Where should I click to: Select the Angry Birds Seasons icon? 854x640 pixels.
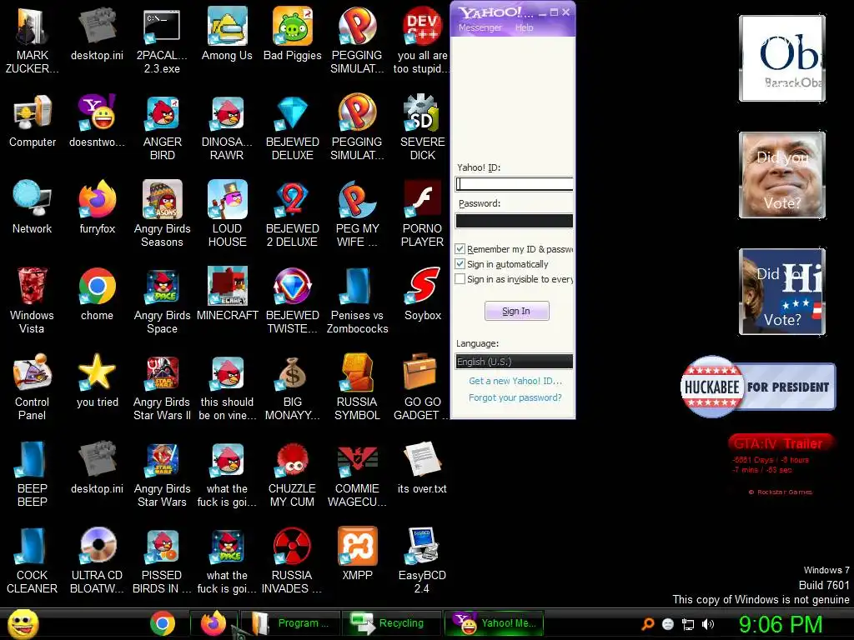pos(162,214)
